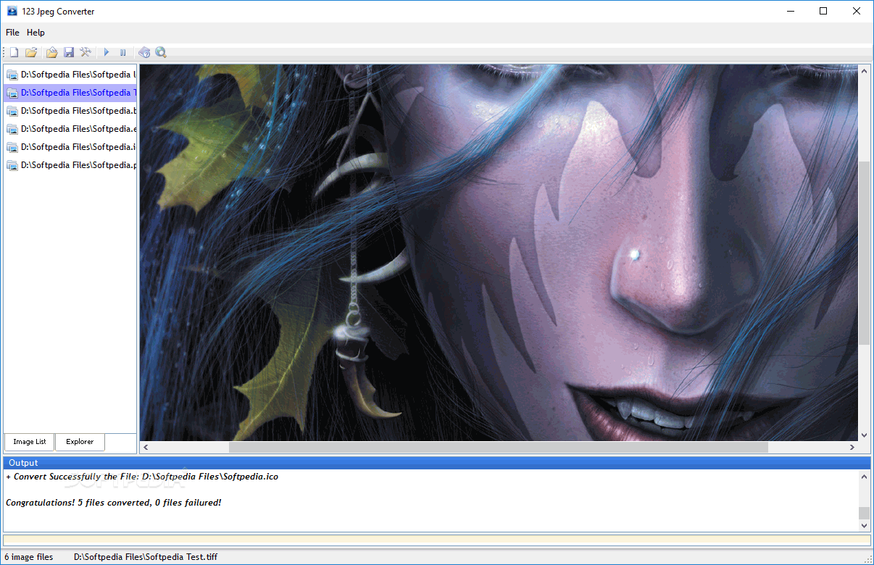The image size is (874, 565).
Task: Click the 'Convert Successfully the File' output line
Action: (142, 477)
